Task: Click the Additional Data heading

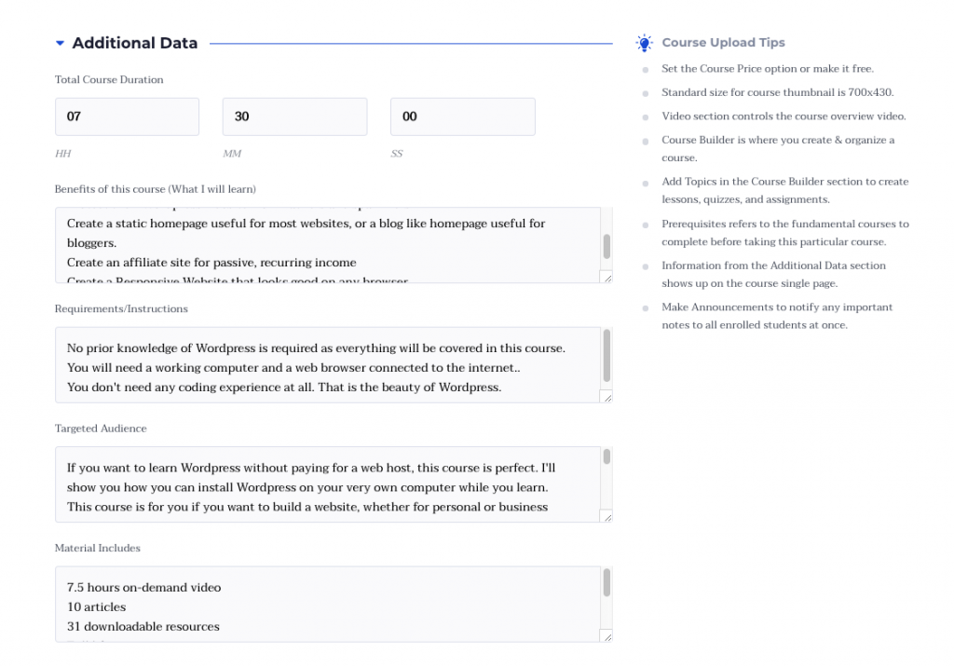Action: tap(134, 43)
